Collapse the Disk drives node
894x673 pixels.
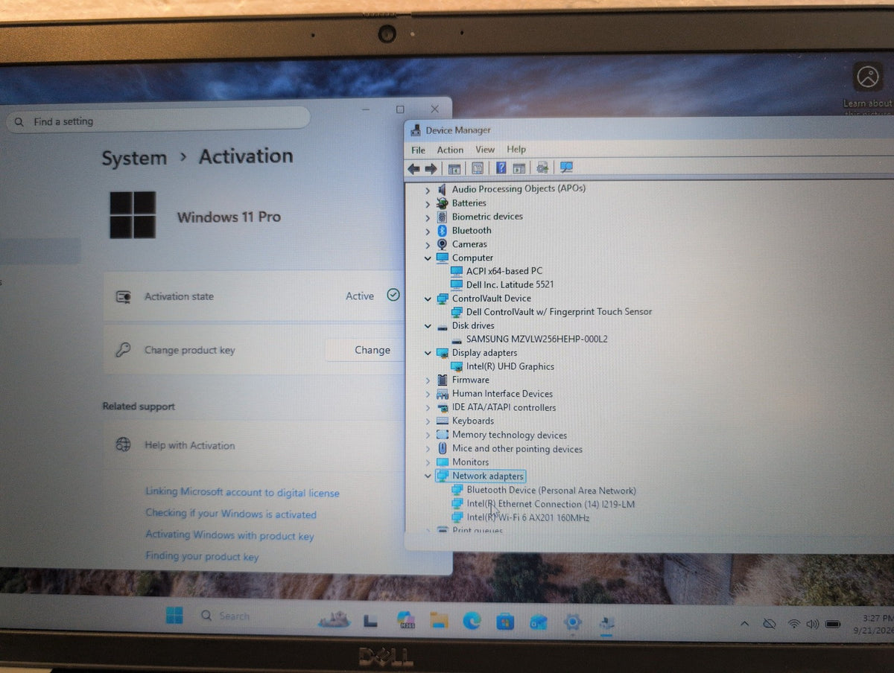pyautogui.click(x=428, y=325)
